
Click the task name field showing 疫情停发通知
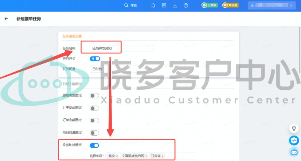(106, 48)
